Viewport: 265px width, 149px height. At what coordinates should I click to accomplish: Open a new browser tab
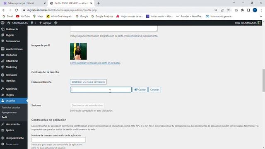99,3
